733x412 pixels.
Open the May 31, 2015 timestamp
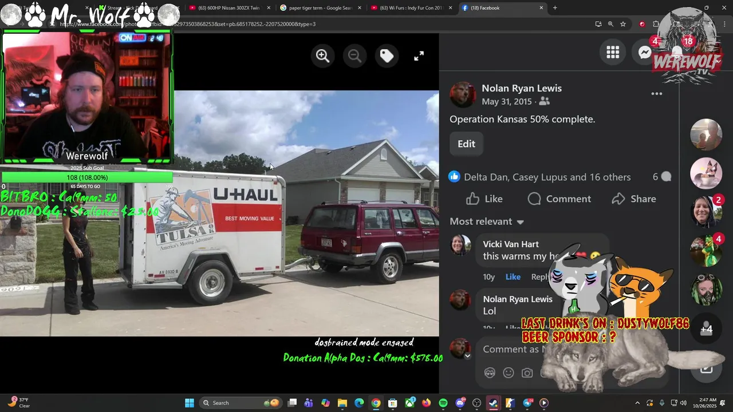pyautogui.click(x=507, y=101)
